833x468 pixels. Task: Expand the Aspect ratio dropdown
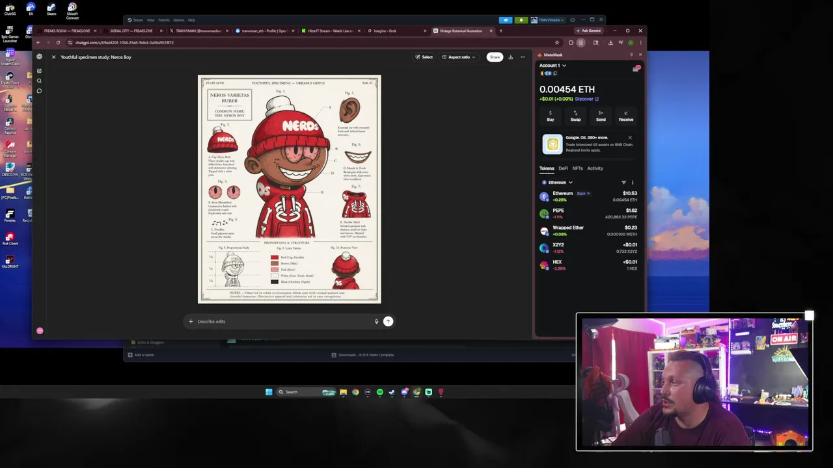tap(459, 57)
